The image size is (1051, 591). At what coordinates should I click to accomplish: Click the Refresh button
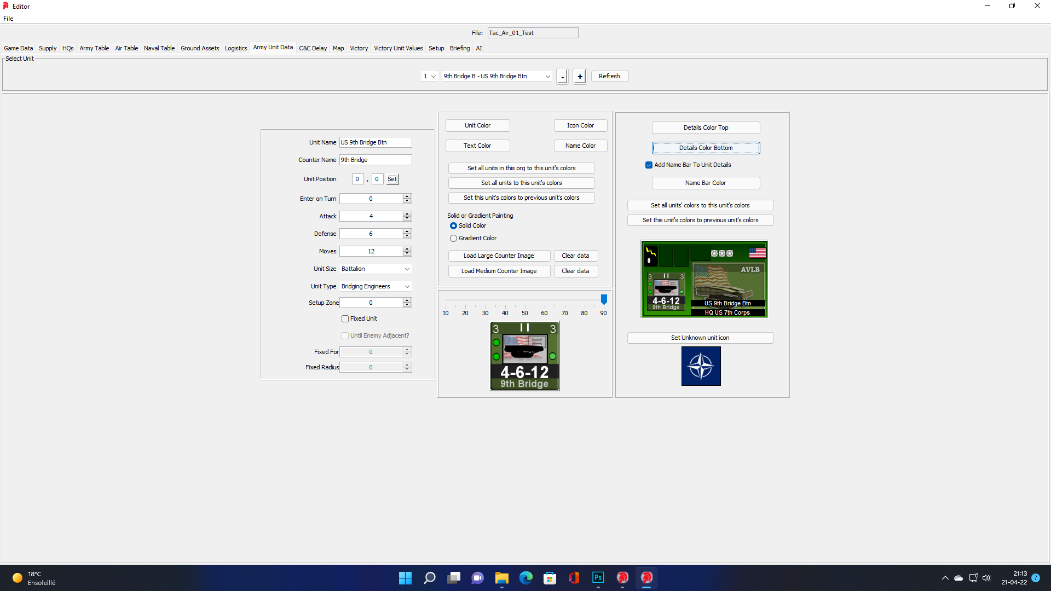[x=609, y=76]
